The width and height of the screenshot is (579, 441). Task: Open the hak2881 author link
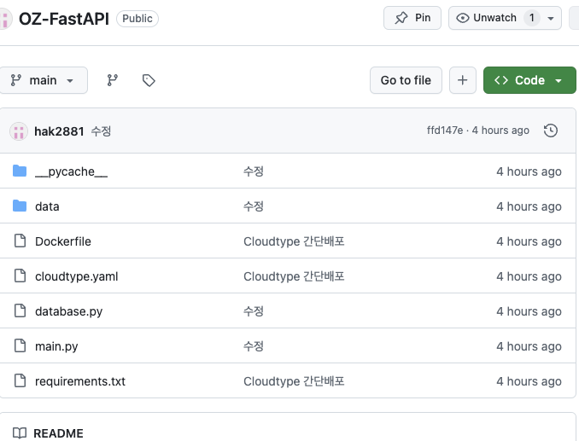click(x=59, y=131)
